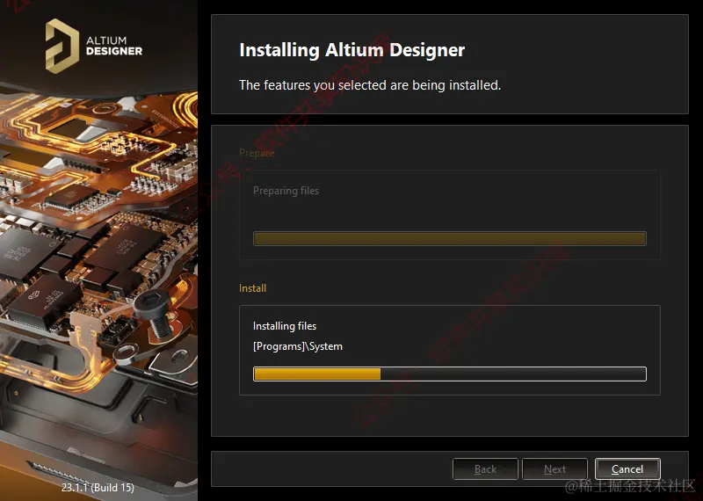703x501 pixels.
Task: Click the "Prepare" section label
Action: point(257,153)
